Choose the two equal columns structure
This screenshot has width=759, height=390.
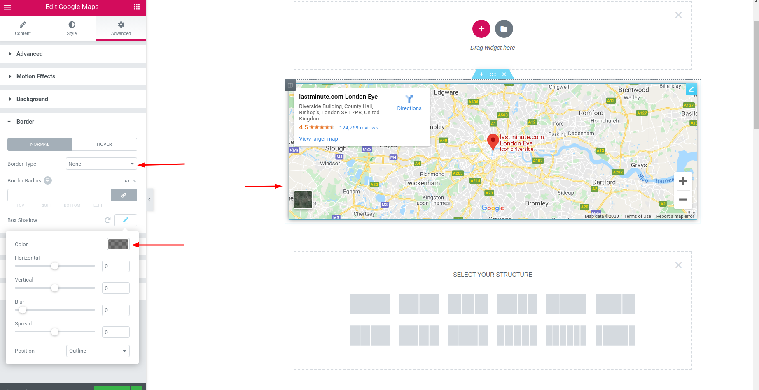click(x=419, y=304)
